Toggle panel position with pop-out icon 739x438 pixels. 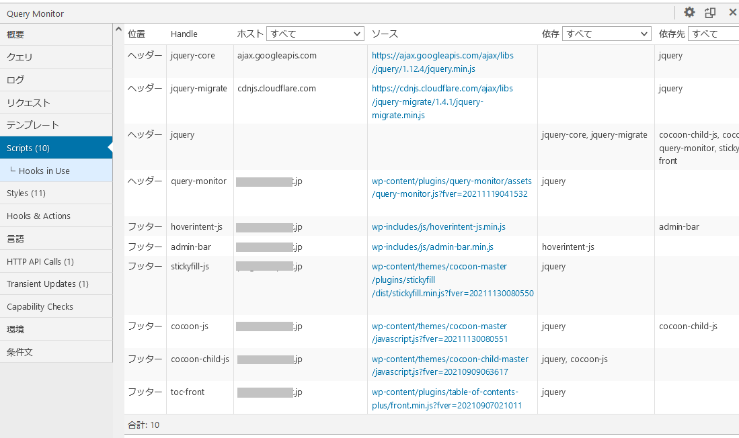coord(710,12)
